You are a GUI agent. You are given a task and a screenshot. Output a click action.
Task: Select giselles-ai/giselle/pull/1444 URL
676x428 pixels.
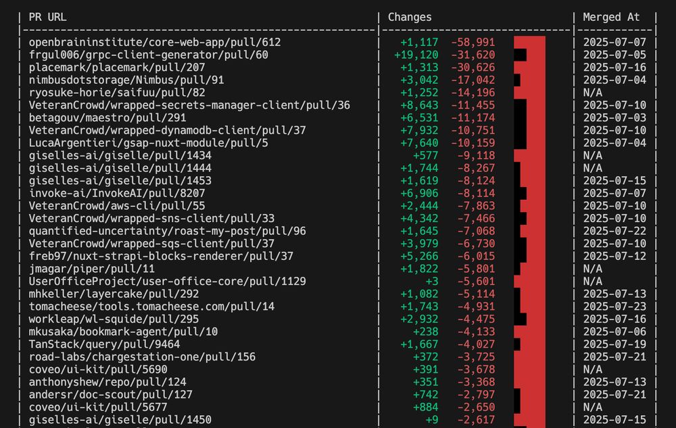(x=120, y=168)
